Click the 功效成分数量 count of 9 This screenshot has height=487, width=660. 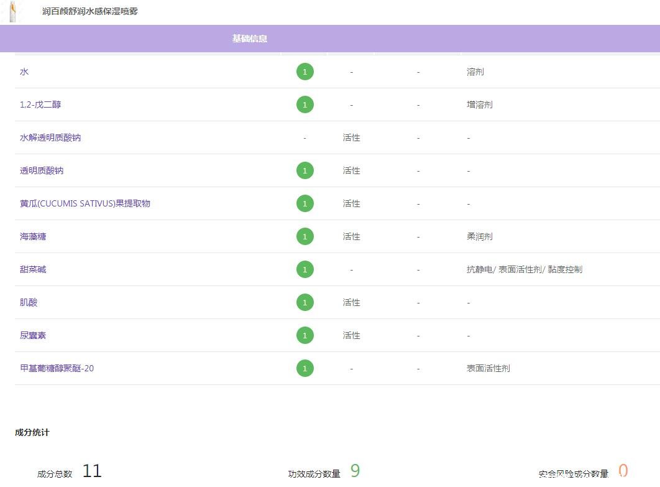(x=355, y=471)
